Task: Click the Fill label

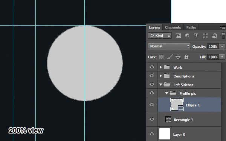Action: (x=203, y=57)
